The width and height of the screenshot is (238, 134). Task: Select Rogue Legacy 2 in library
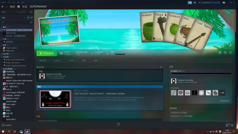click(x=12, y=48)
